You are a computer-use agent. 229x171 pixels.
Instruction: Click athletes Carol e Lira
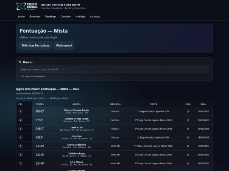76,128
